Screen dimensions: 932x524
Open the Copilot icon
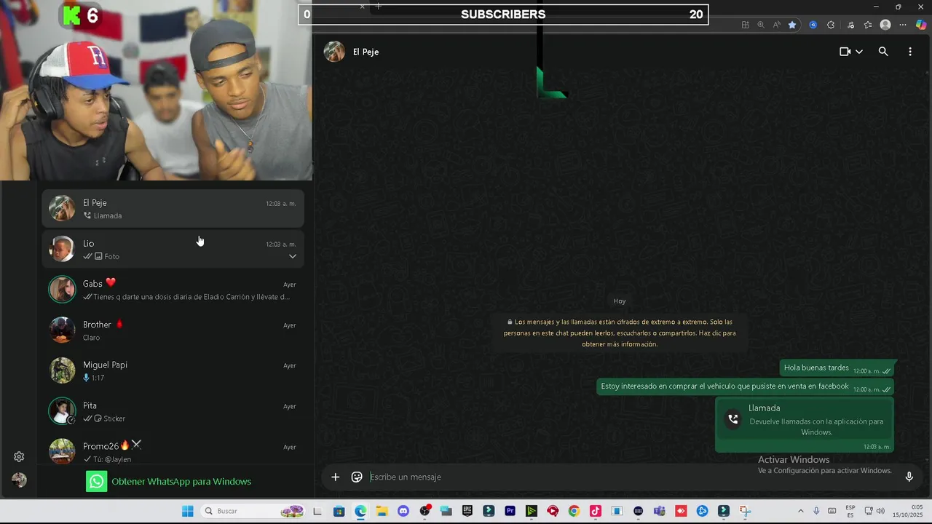click(x=922, y=25)
